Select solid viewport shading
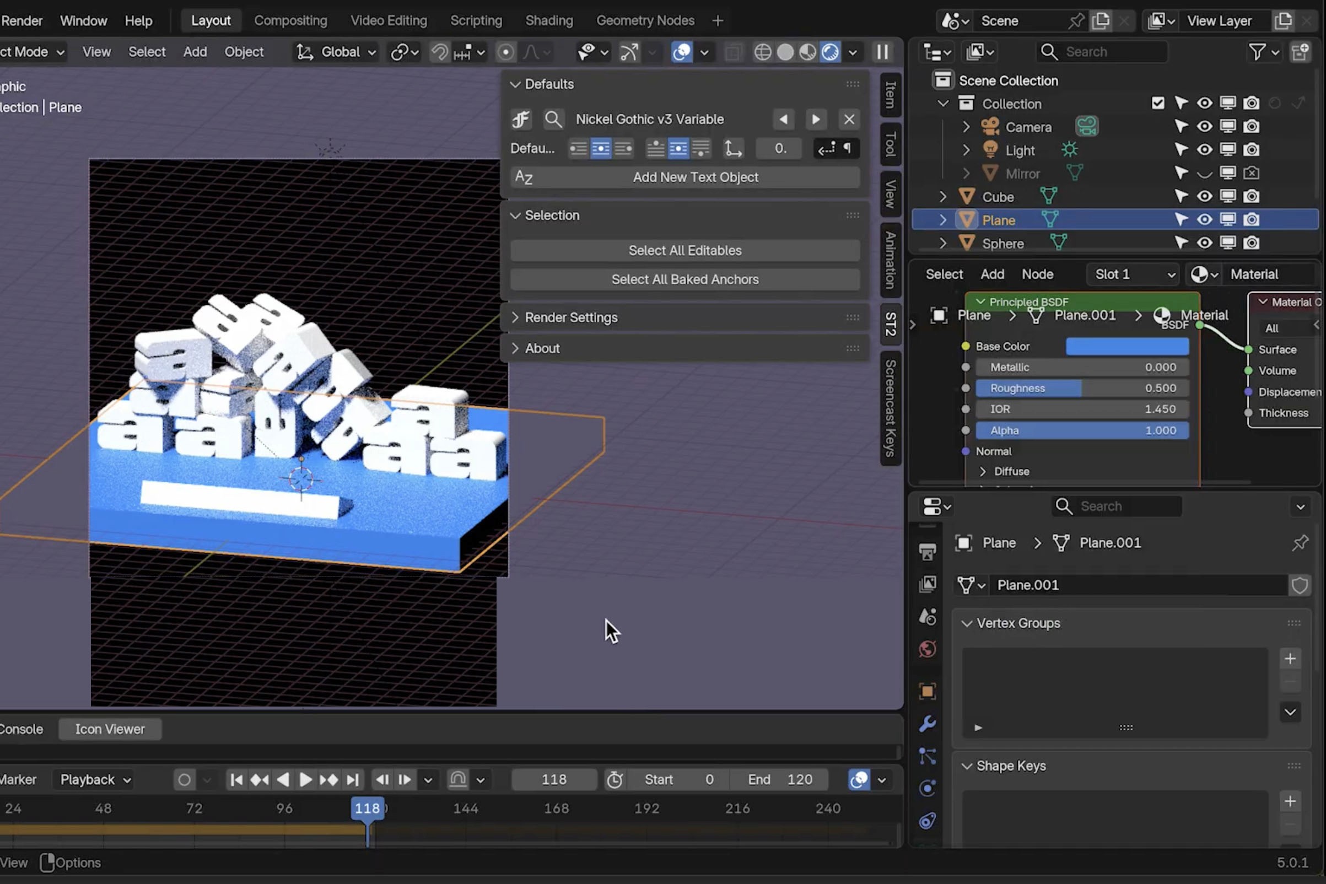Image resolution: width=1326 pixels, height=884 pixels. [x=785, y=52]
